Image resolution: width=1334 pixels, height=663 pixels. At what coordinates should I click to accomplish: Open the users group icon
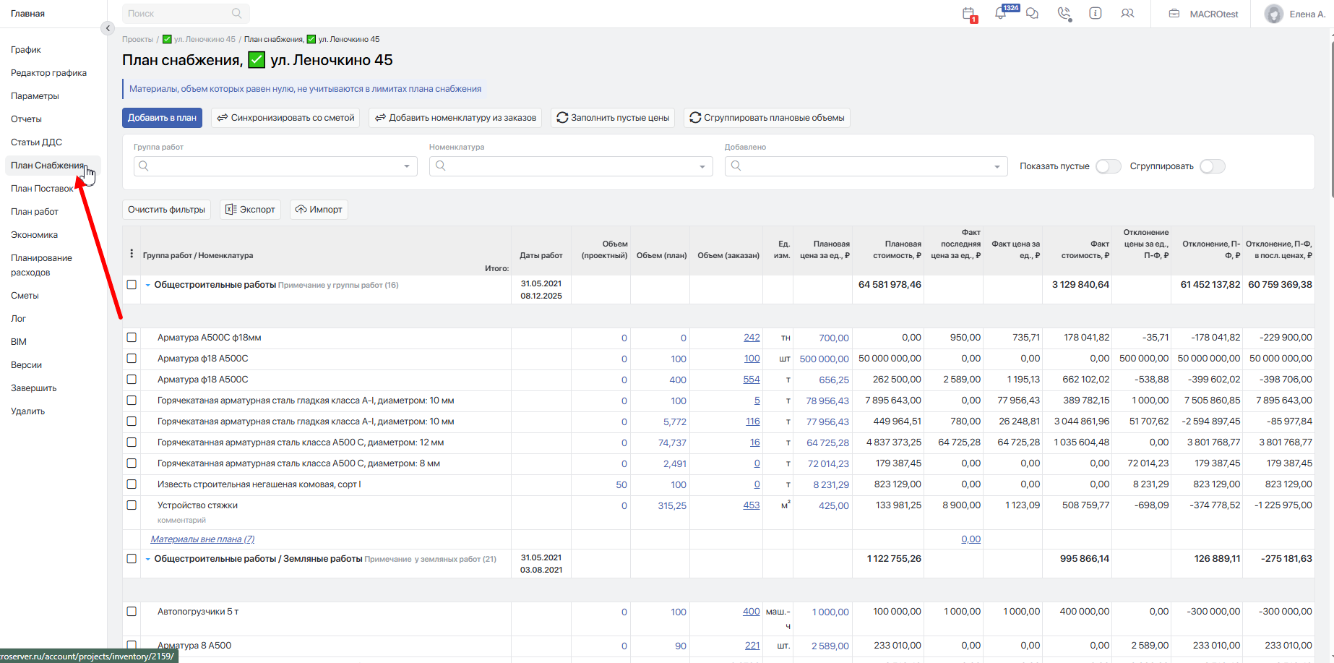[1127, 14]
